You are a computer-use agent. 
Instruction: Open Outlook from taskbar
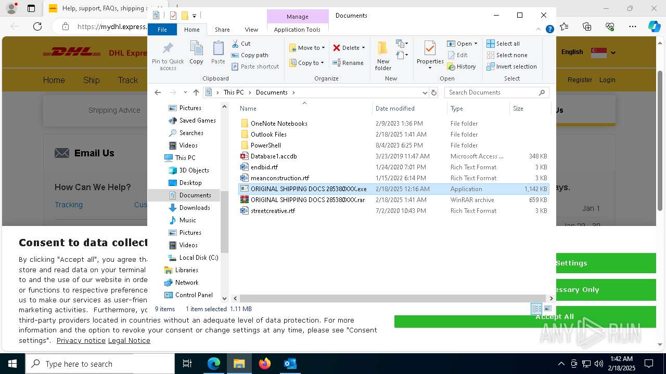click(x=290, y=364)
